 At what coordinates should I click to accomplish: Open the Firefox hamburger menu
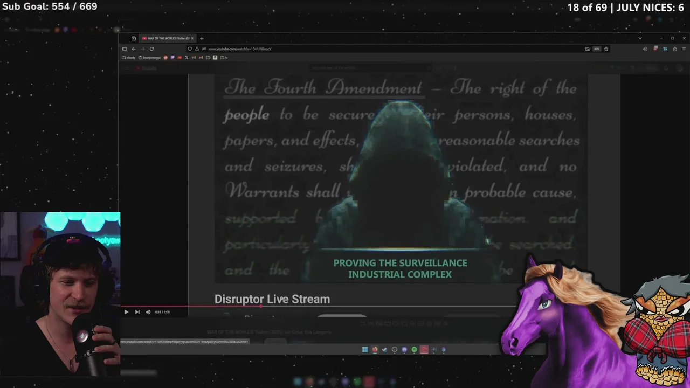684,49
